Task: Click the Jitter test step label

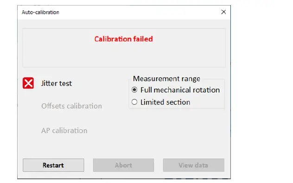Action: pyautogui.click(x=57, y=83)
